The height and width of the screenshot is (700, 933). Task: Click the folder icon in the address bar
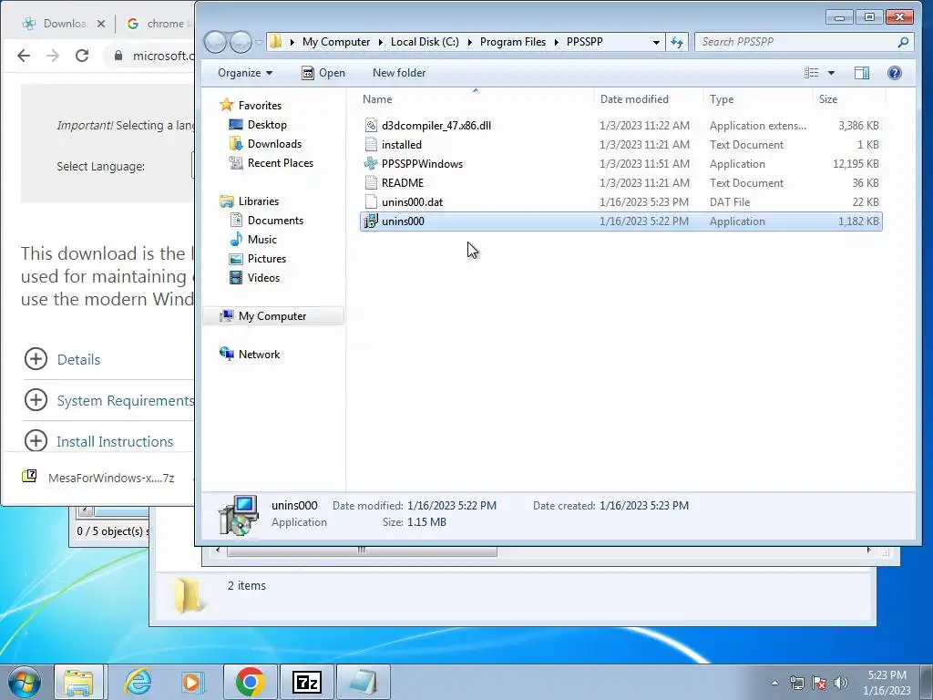pos(275,42)
